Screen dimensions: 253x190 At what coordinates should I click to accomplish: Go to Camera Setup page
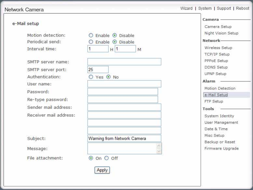[x=218, y=26]
